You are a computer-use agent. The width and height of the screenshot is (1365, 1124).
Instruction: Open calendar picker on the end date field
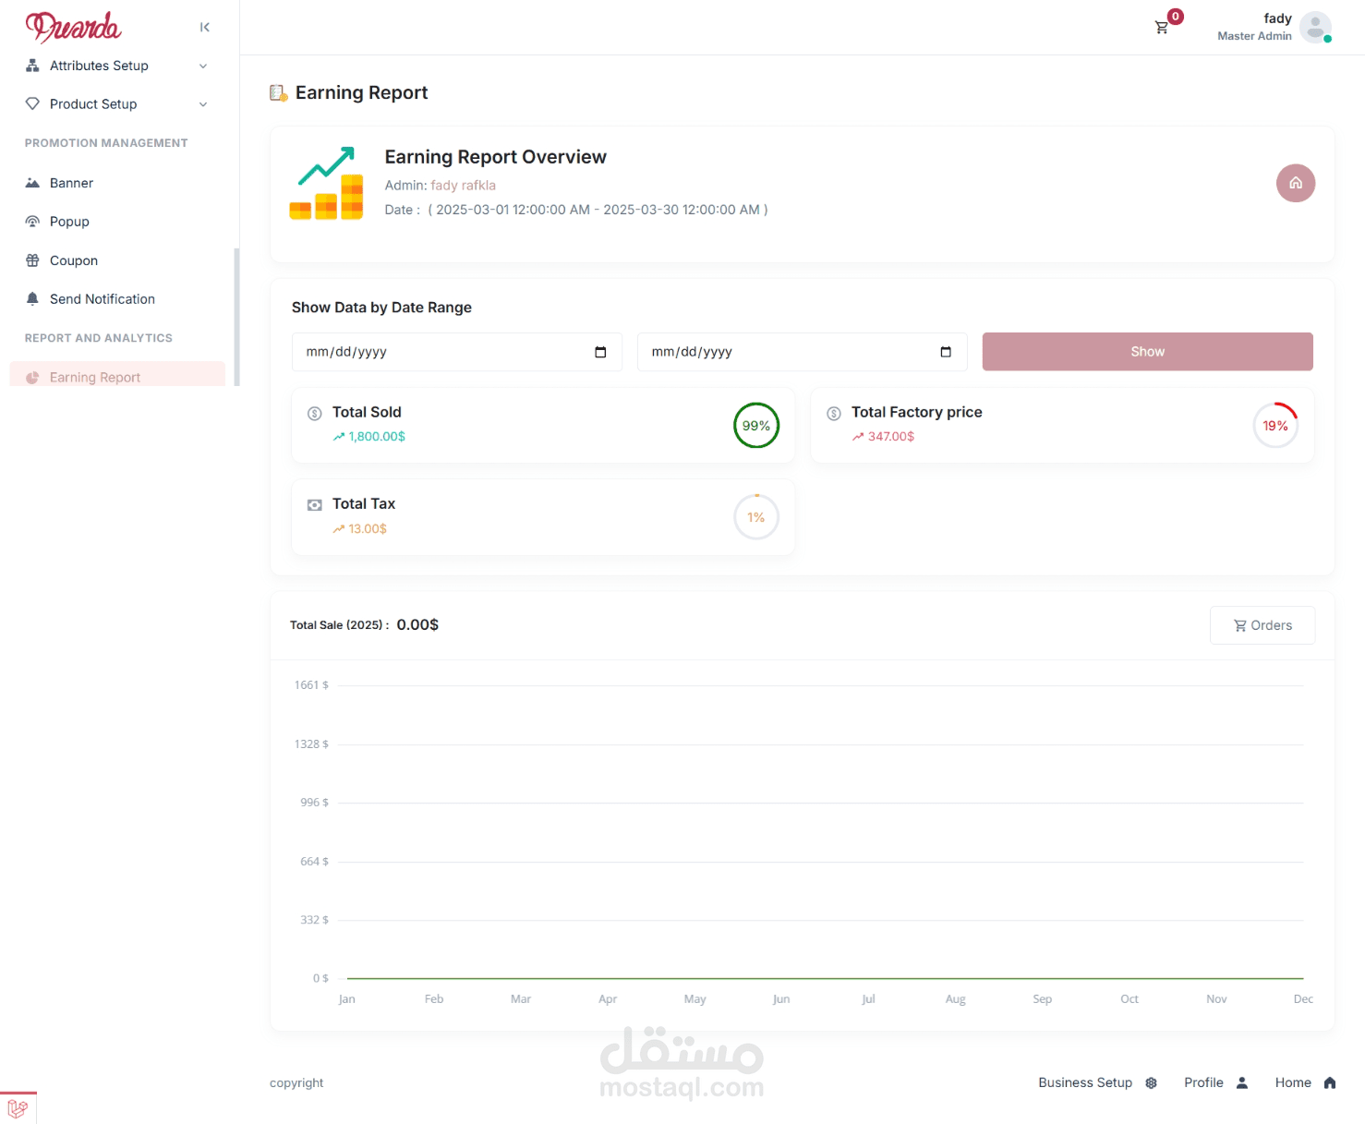[x=946, y=352]
